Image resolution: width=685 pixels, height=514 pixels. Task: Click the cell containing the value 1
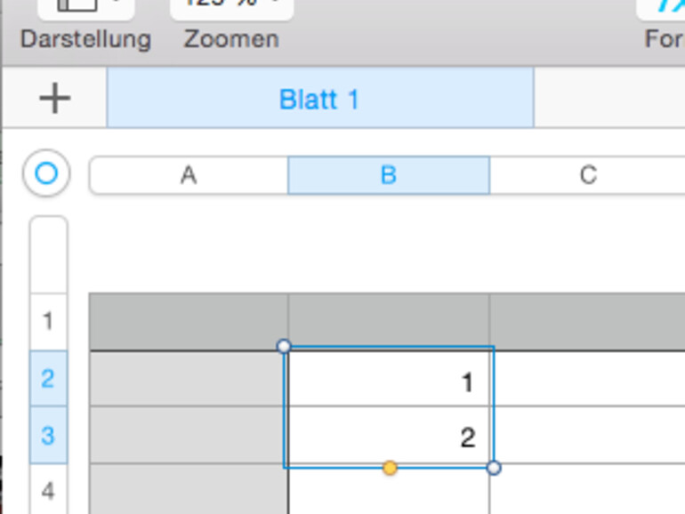pyautogui.click(x=389, y=380)
